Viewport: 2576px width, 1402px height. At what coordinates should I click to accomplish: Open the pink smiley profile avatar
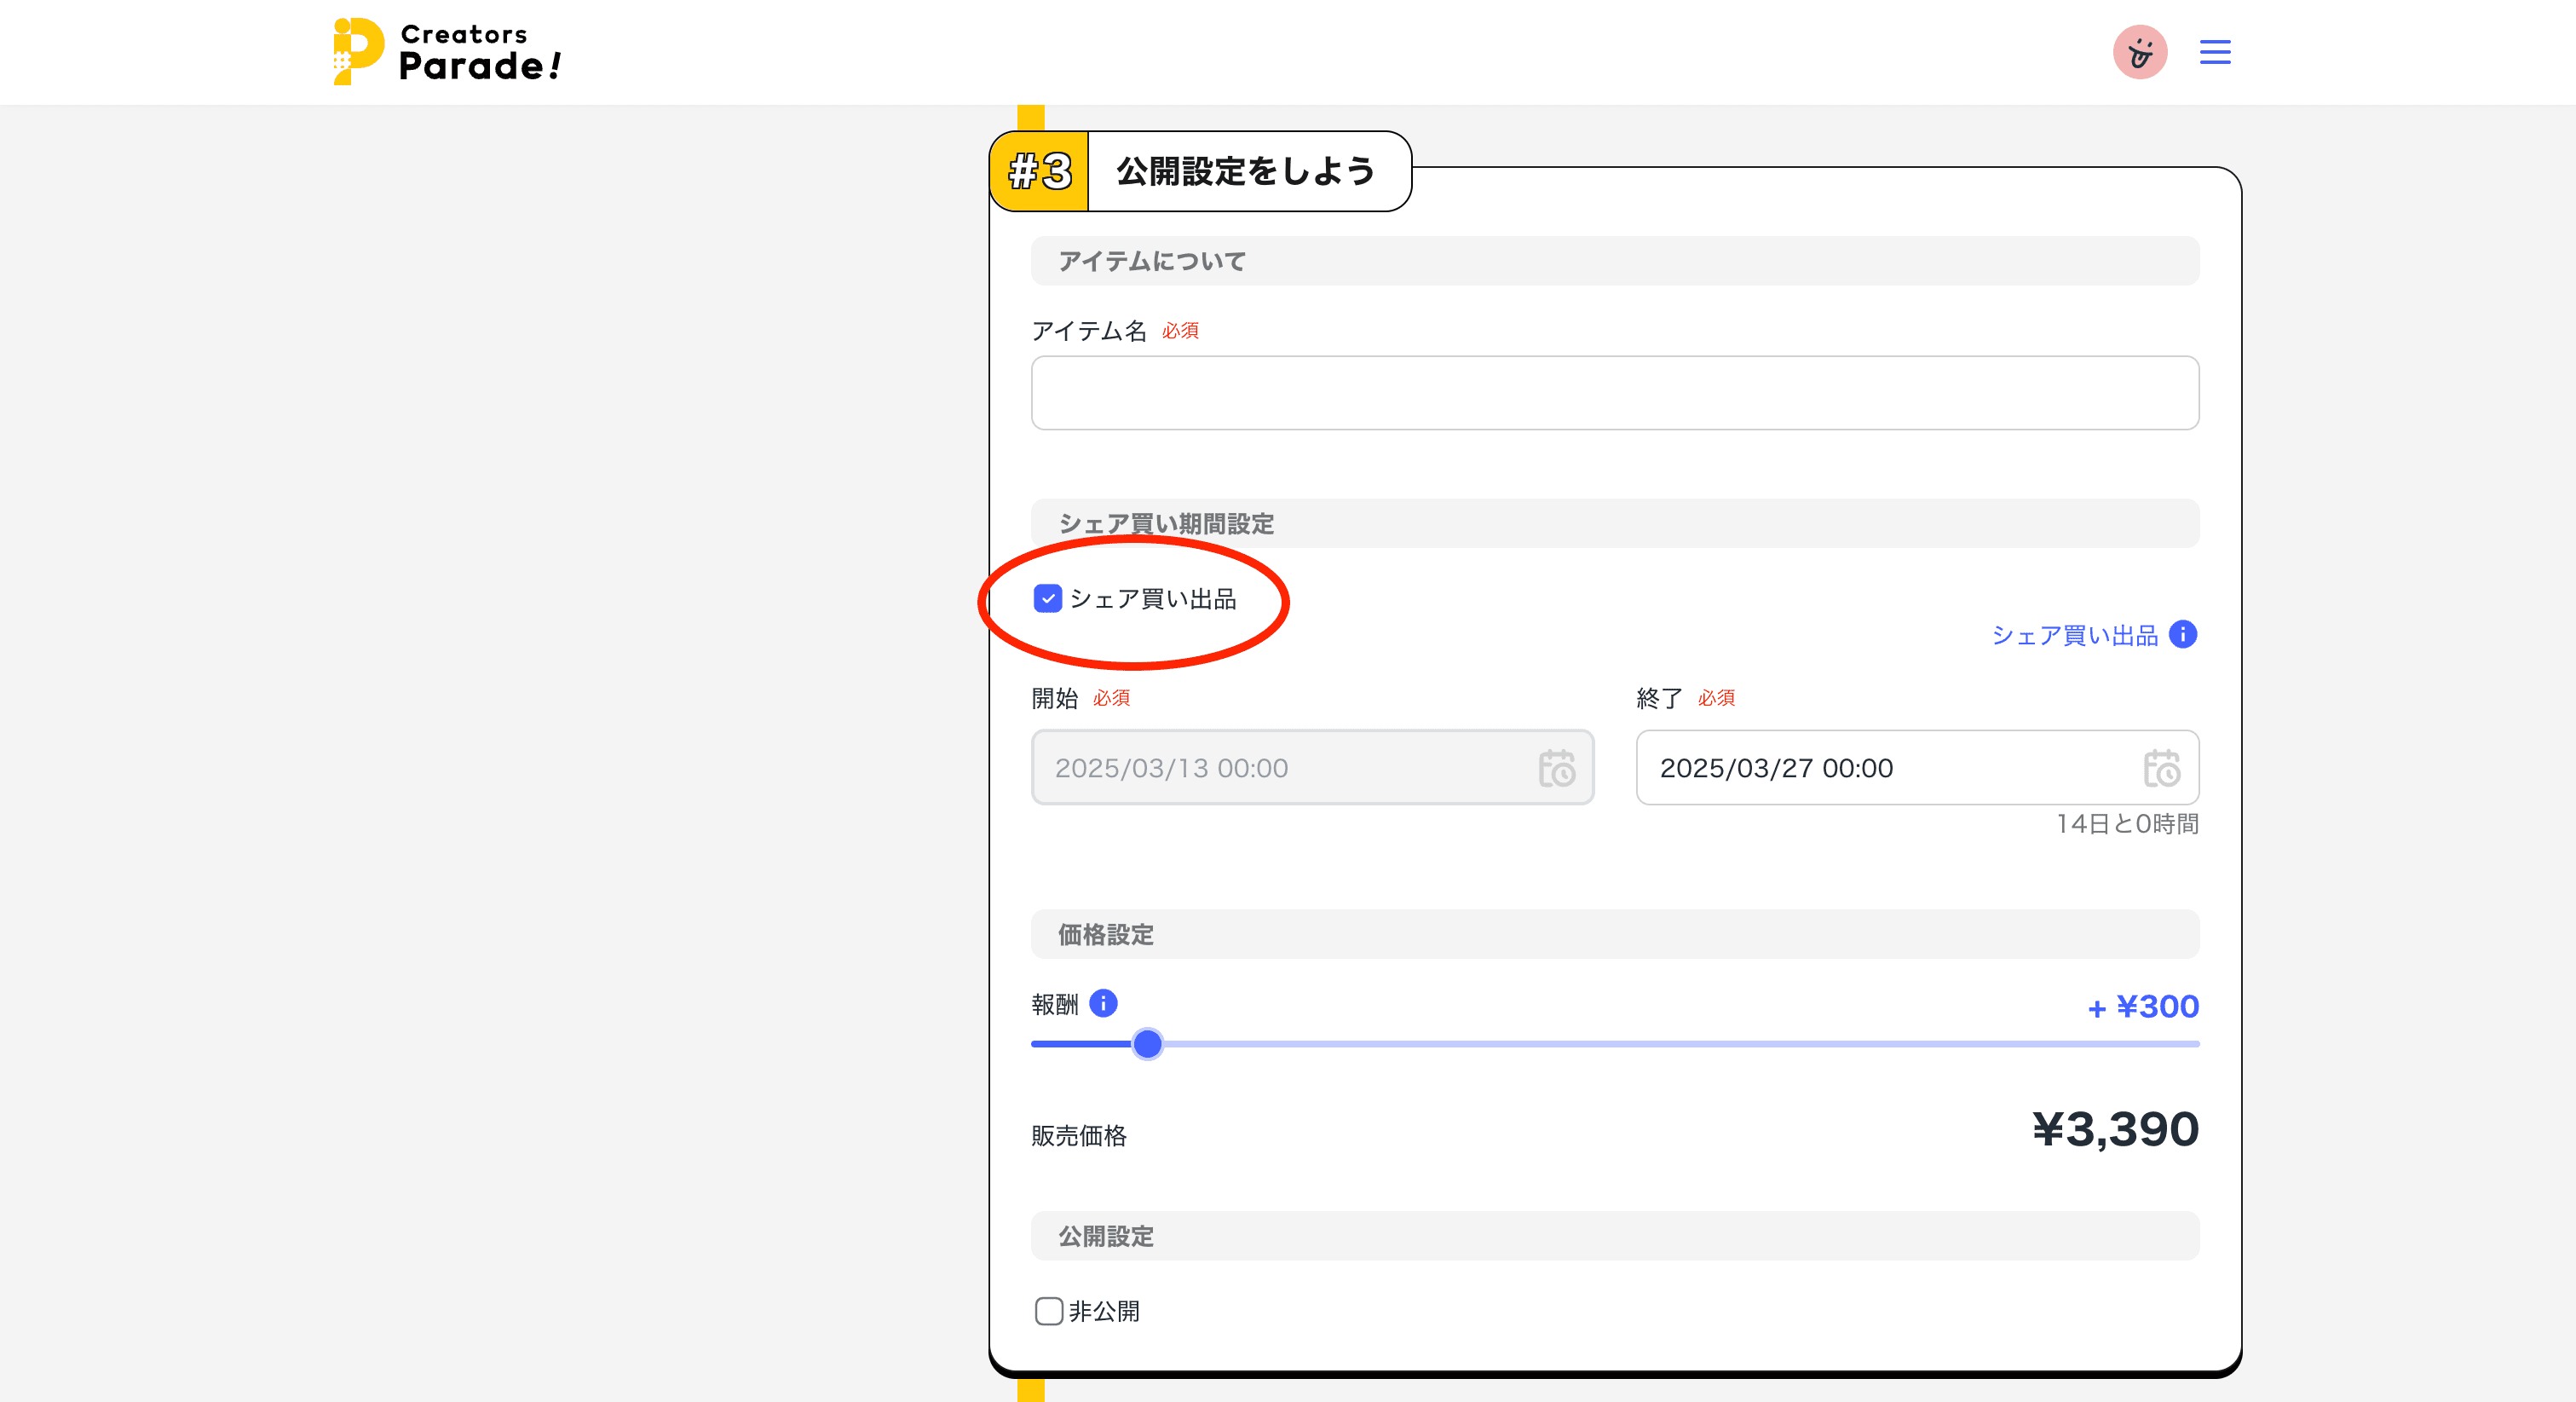(x=2140, y=52)
